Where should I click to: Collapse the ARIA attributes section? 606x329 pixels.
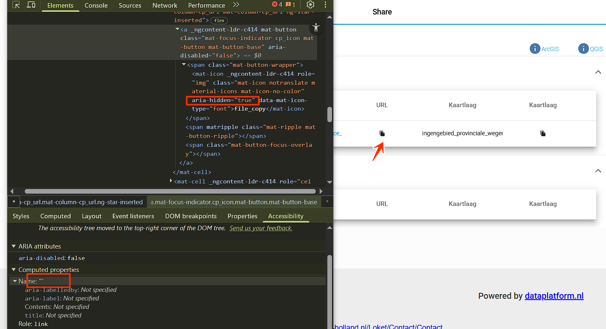(x=14, y=246)
